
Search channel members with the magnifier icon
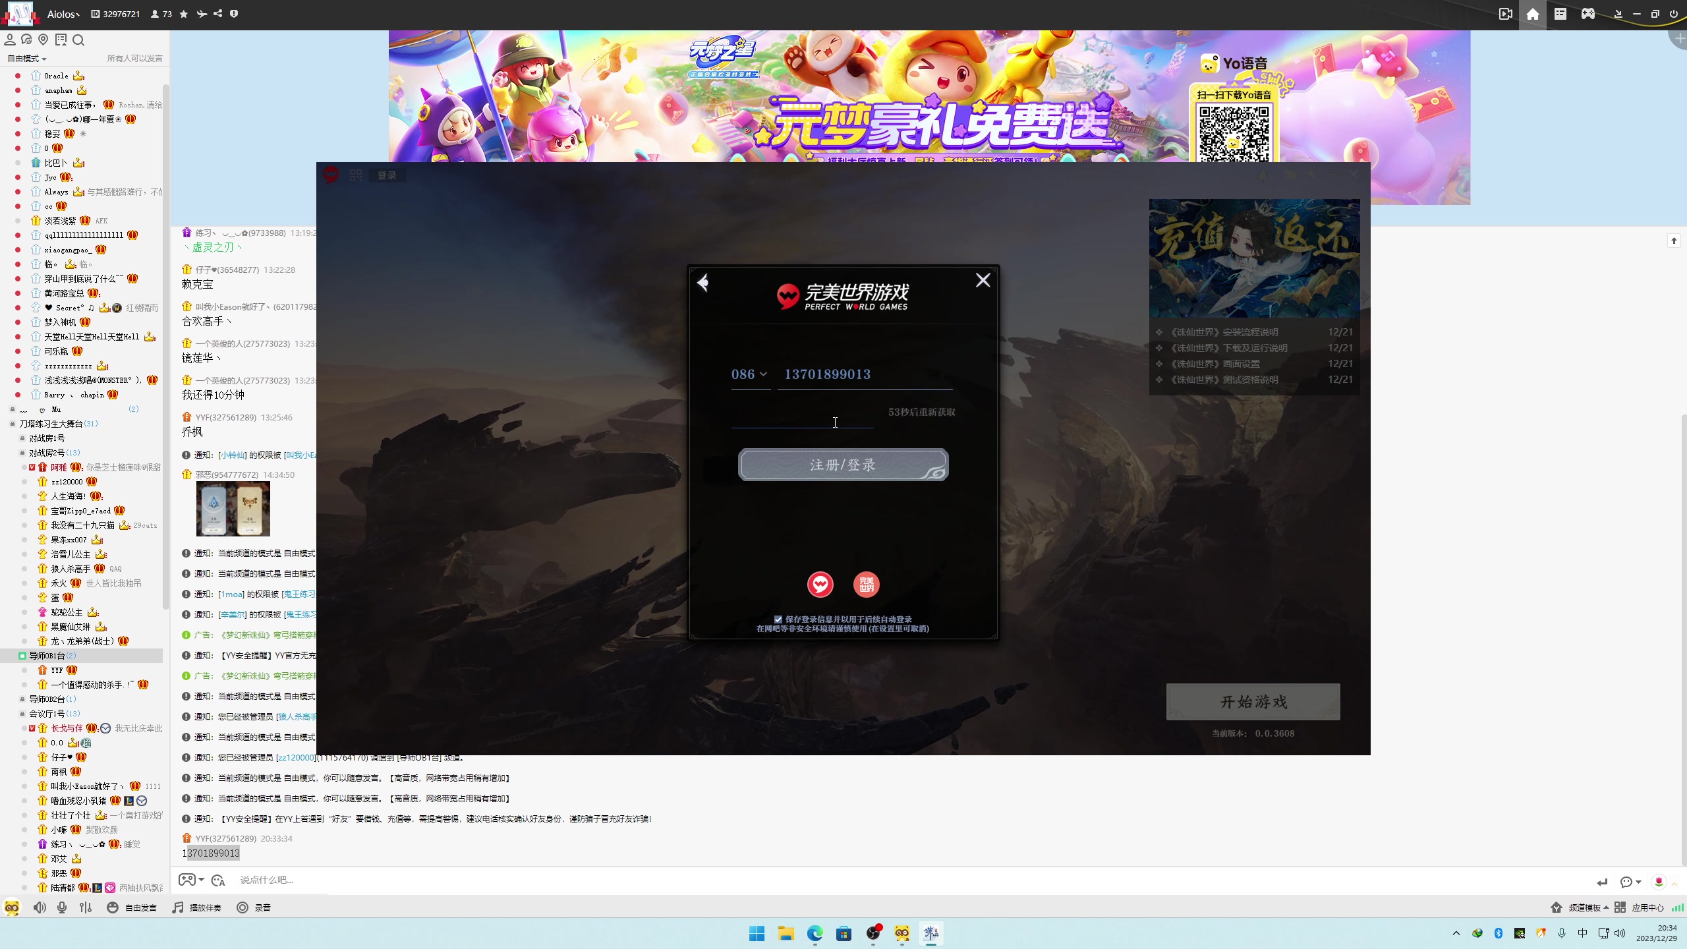[78, 40]
